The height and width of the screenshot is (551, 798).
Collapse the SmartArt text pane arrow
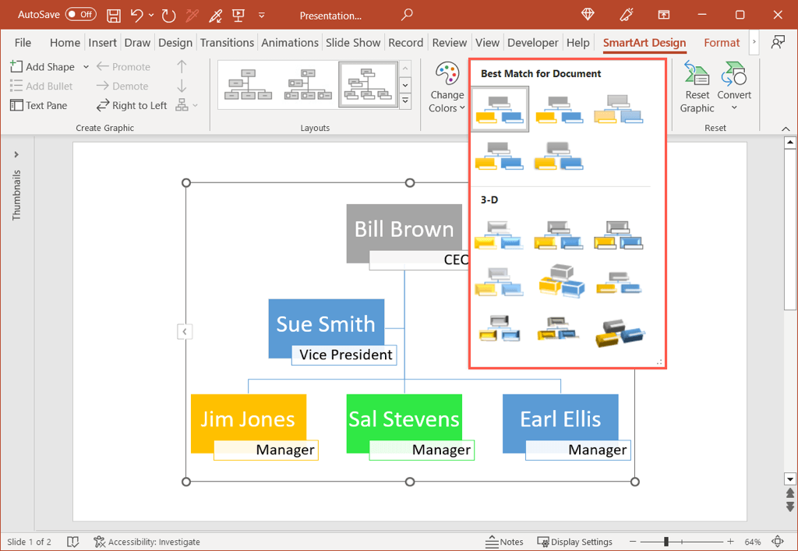tap(185, 332)
